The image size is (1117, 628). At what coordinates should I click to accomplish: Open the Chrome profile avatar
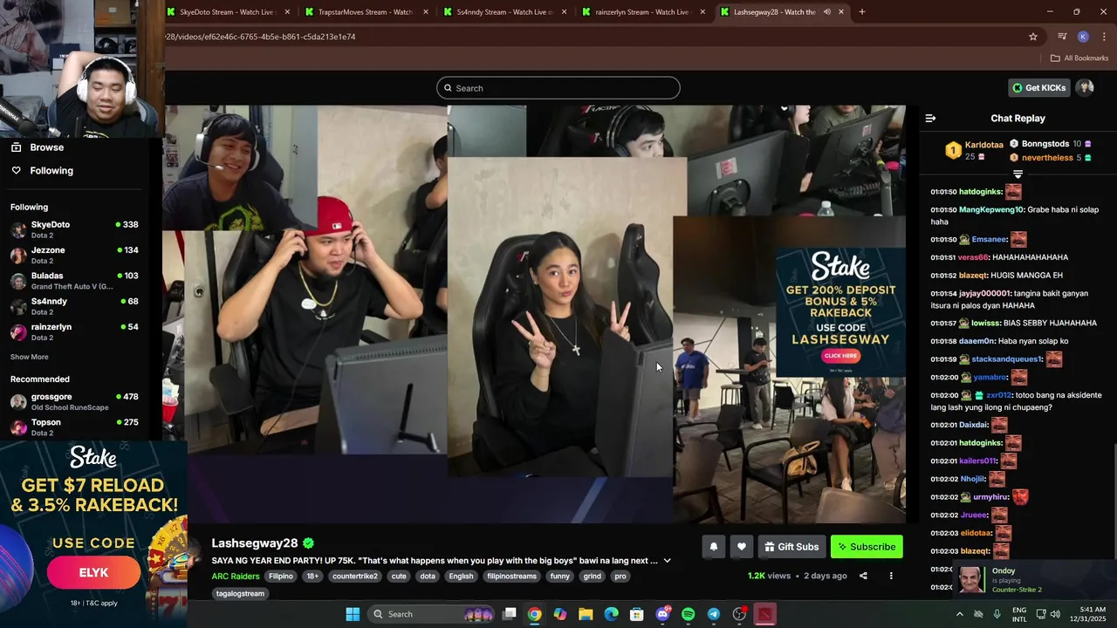pyautogui.click(x=1083, y=37)
